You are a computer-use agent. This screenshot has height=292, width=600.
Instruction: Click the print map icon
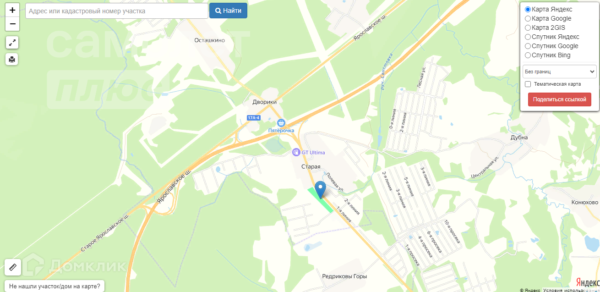click(12, 59)
